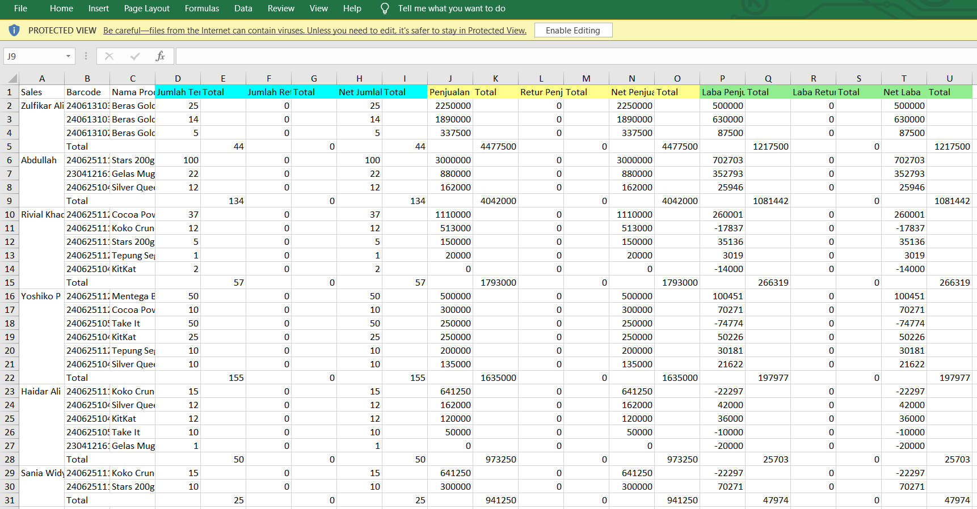
Task: Open the Page Layout tab
Action: pyautogui.click(x=146, y=9)
